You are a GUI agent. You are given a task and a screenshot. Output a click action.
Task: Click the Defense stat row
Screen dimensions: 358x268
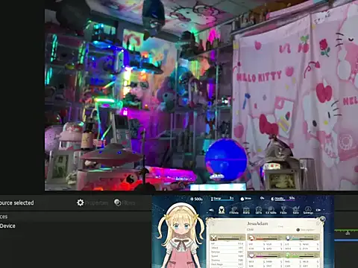pyautogui.click(x=227, y=252)
